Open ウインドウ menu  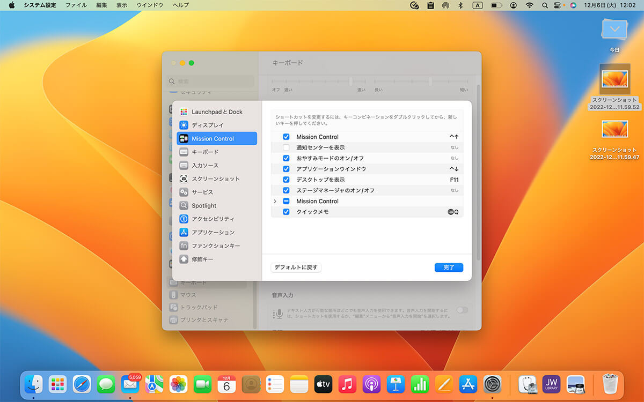click(150, 5)
